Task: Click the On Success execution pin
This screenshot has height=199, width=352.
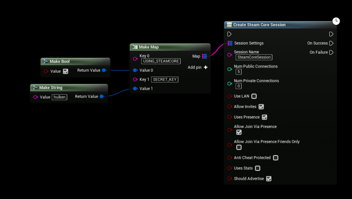Action: [331, 43]
